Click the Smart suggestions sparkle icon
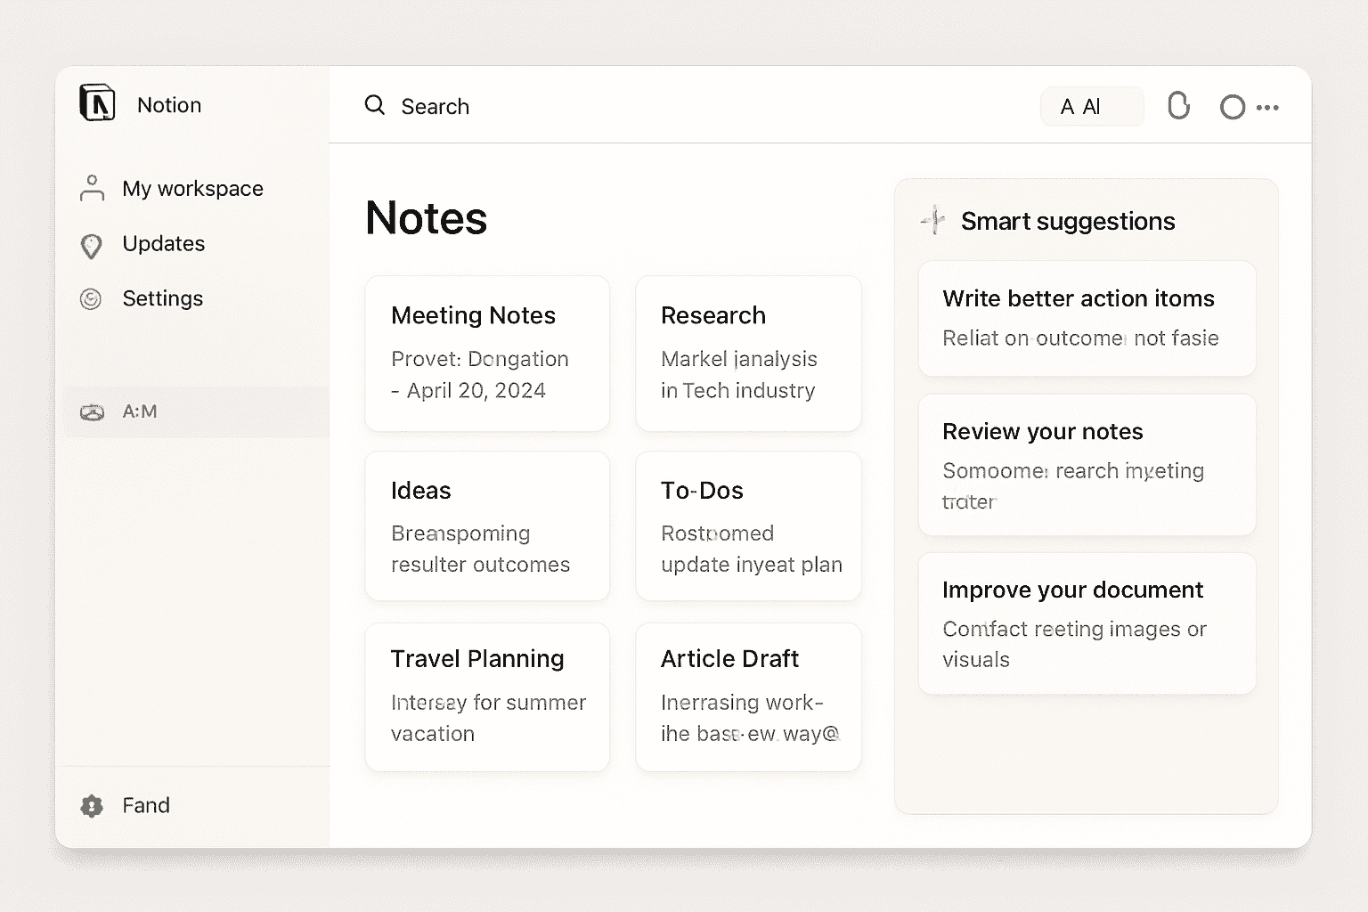The width and height of the screenshot is (1368, 912). 932,220
